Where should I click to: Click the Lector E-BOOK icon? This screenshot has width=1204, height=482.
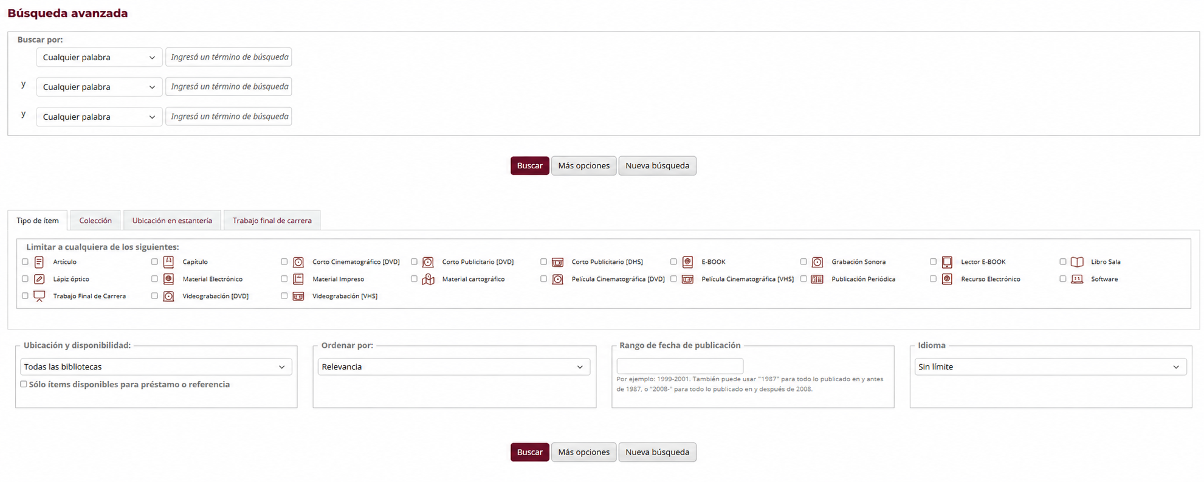[x=947, y=262]
